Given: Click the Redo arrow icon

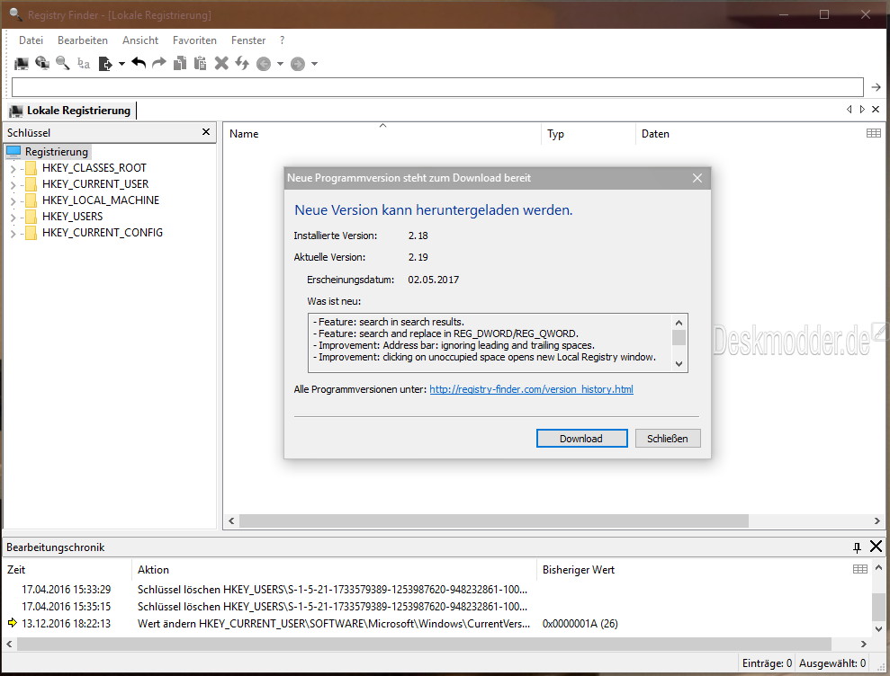Looking at the screenshot, I should pyautogui.click(x=159, y=63).
